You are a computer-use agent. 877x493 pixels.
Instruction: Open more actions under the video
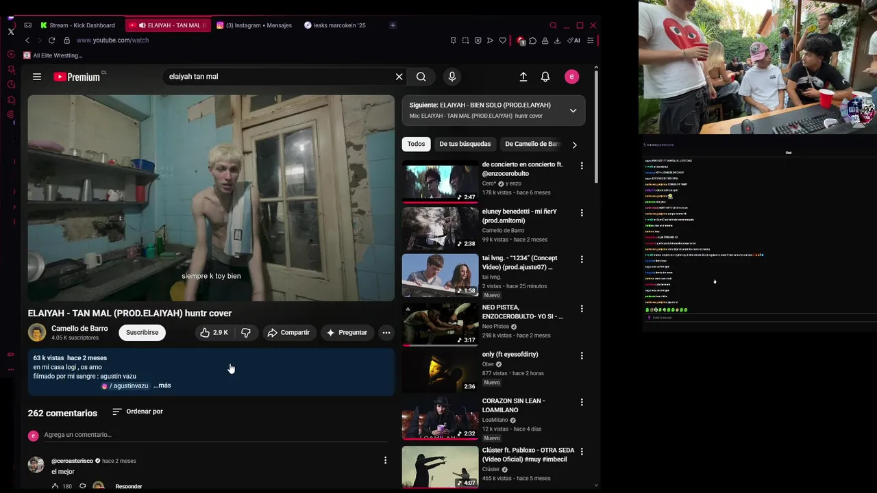[386, 332]
